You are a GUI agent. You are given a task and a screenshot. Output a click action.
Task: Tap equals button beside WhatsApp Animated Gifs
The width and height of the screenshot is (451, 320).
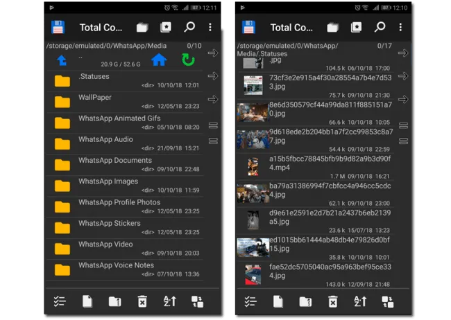pos(213,125)
